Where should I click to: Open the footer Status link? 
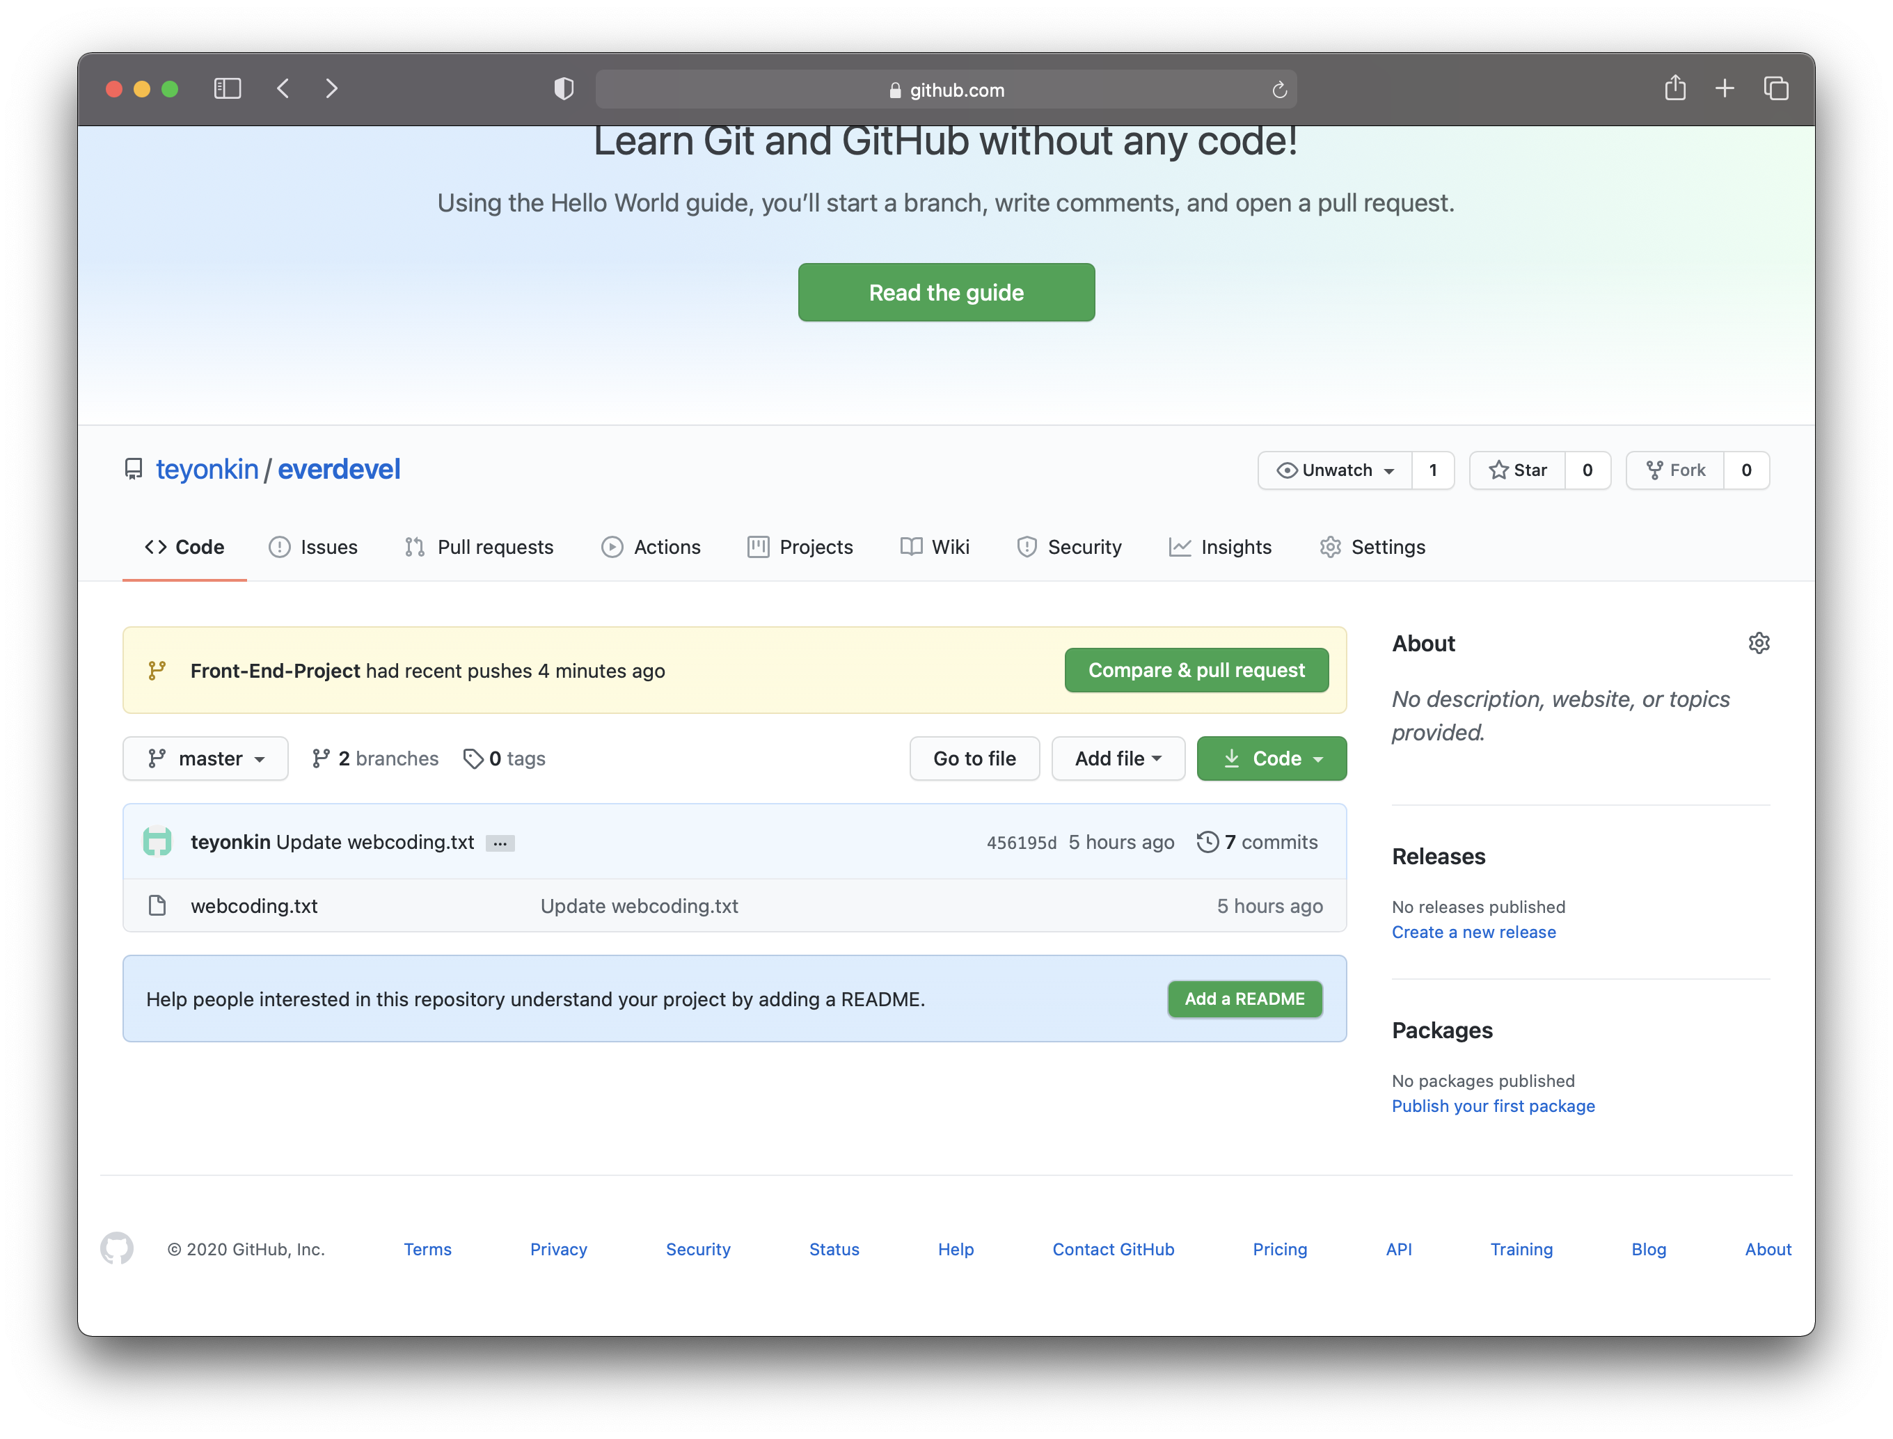tap(834, 1249)
